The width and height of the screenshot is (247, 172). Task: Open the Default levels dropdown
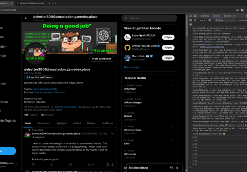pyautogui.click(x=242, y=20)
